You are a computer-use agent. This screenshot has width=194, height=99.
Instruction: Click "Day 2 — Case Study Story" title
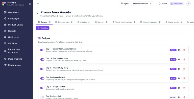click(57, 68)
